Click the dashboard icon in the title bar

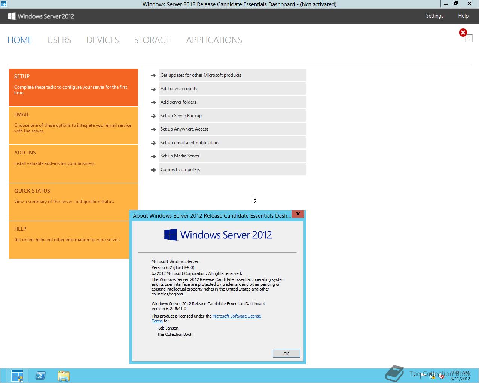point(4,4)
